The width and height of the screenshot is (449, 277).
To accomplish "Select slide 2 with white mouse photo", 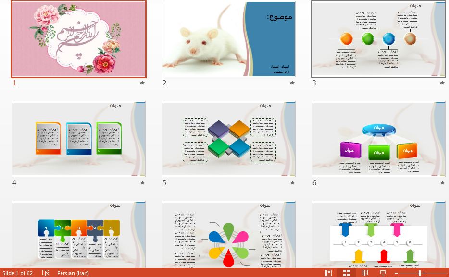I will (228, 39).
